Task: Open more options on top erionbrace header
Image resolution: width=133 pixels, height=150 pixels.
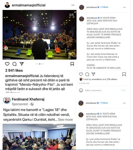Action: (124, 7)
